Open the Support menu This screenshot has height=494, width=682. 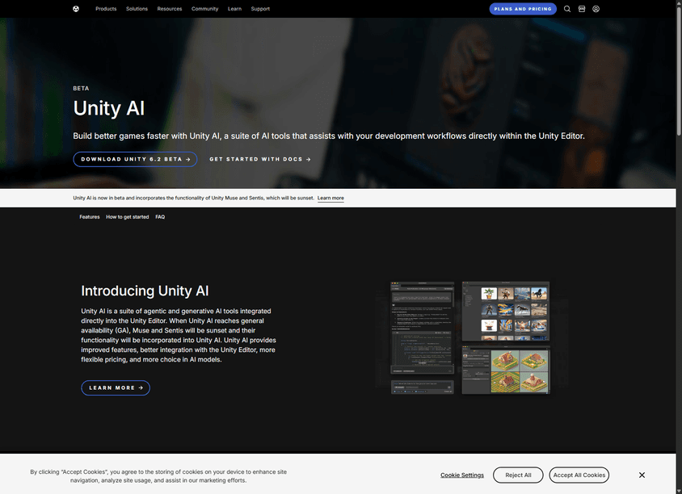(260, 9)
